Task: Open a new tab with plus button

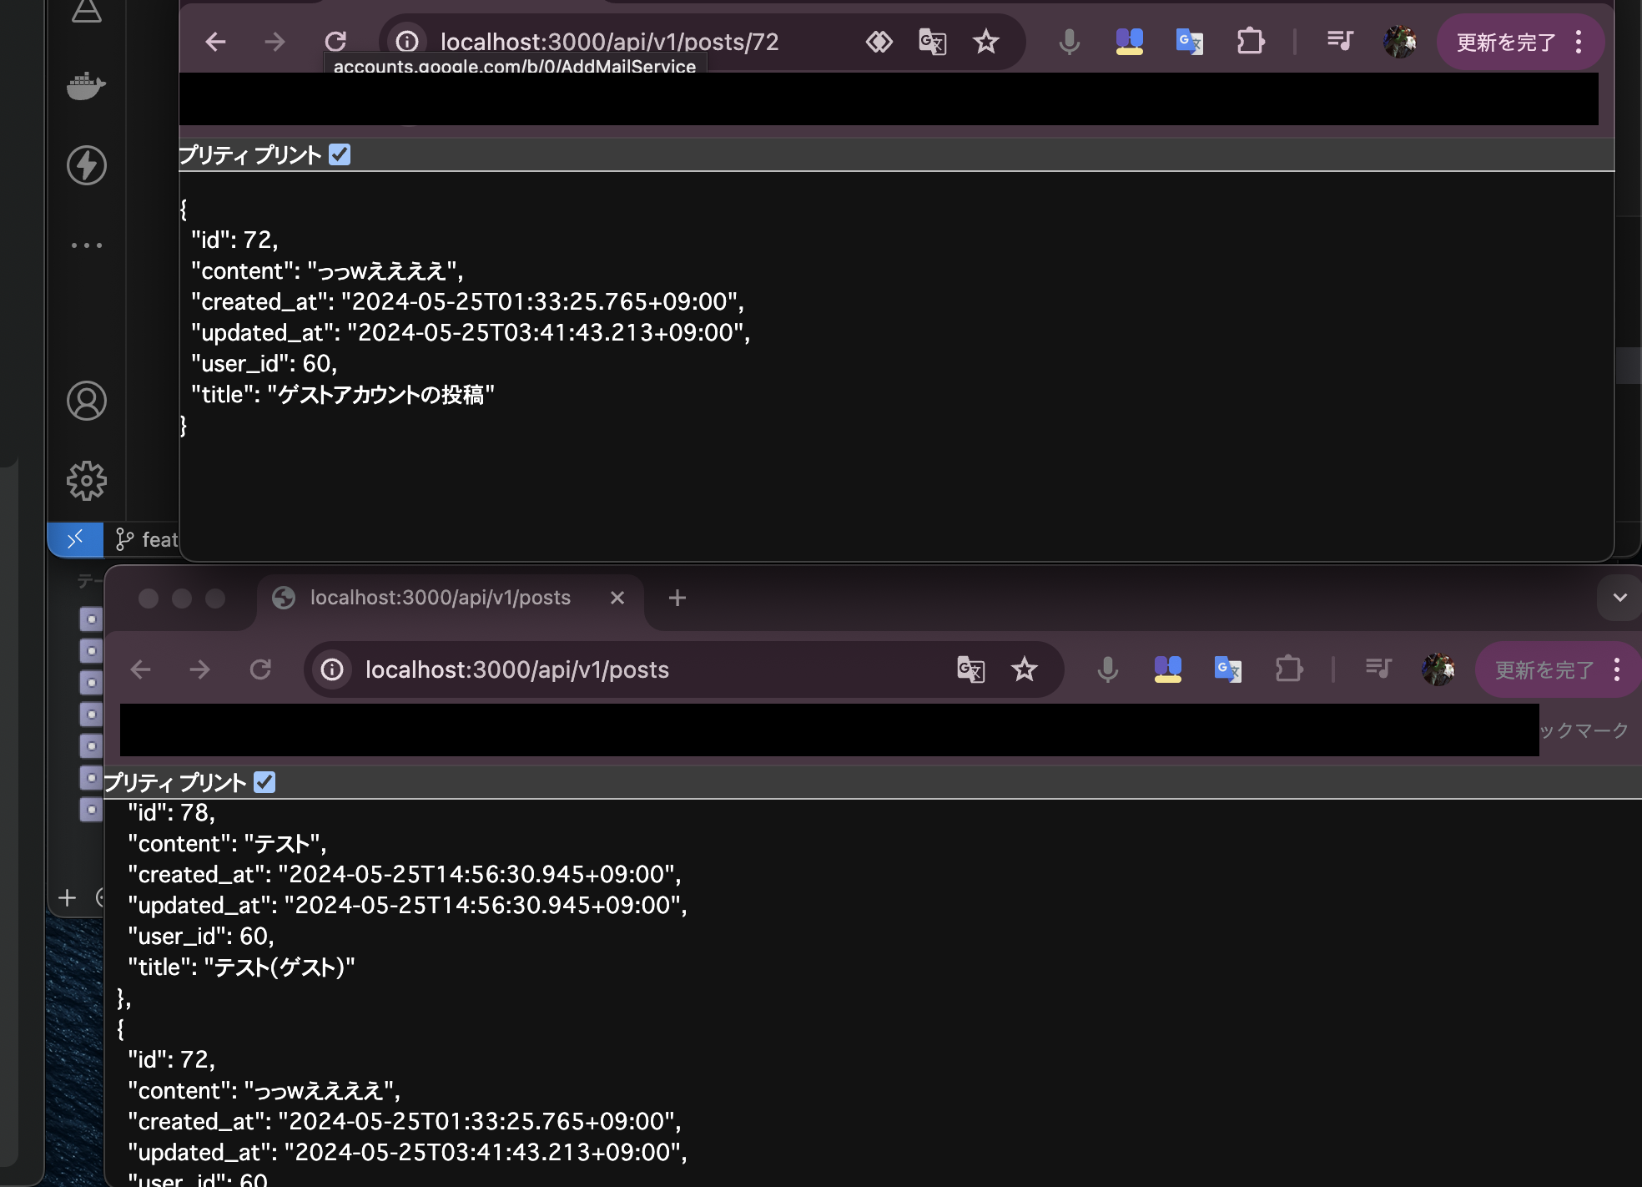Action: (677, 598)
